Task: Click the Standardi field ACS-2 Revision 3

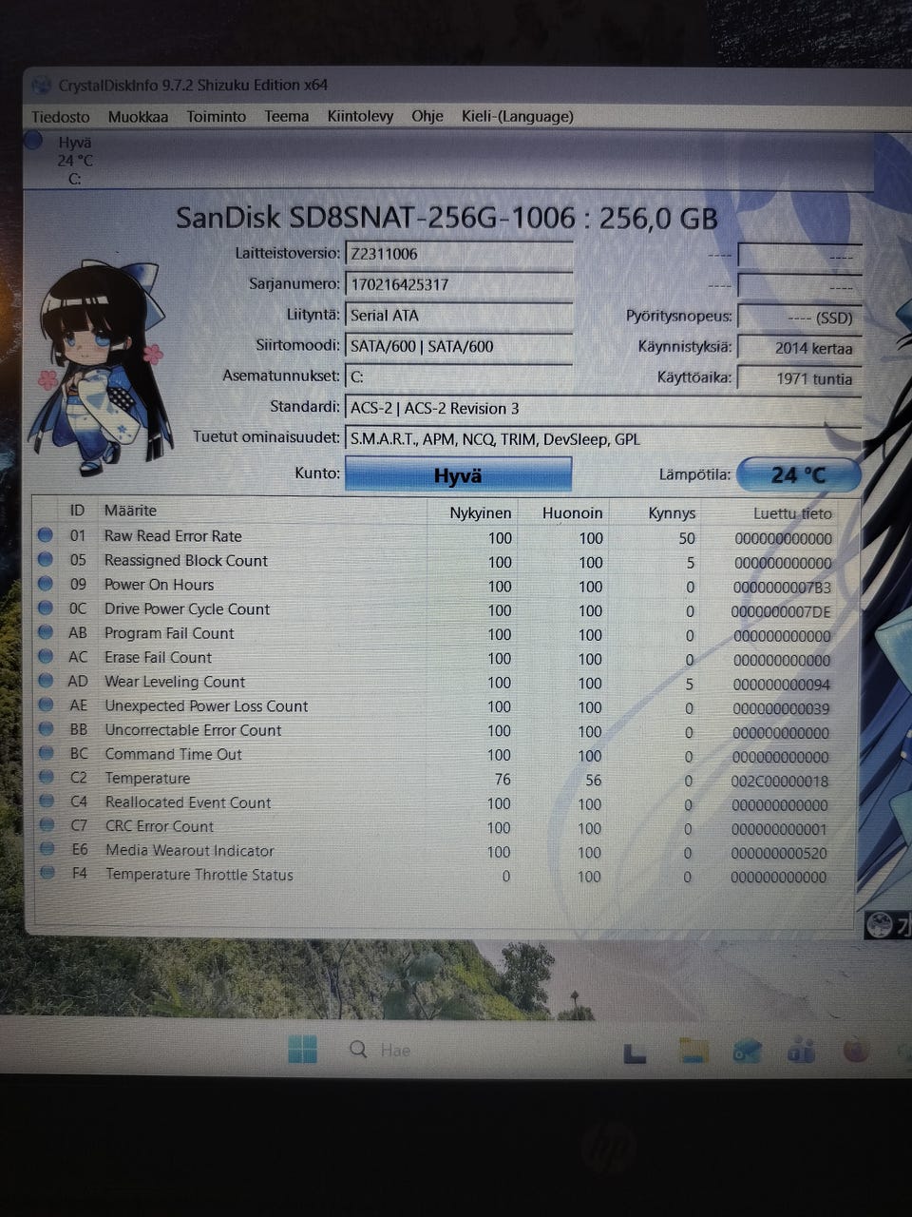Action: (x=602, y=408)
